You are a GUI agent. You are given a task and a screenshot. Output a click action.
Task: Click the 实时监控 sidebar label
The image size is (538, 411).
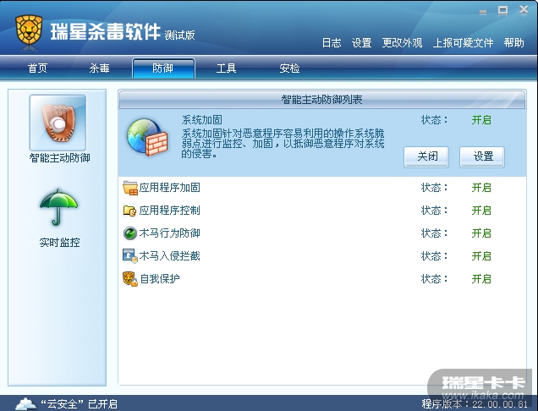click(59, 243)
